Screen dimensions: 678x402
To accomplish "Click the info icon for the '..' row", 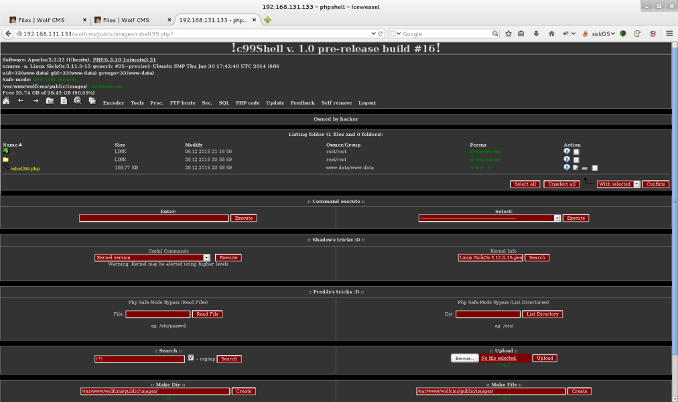I will click(x=566, y=151).
